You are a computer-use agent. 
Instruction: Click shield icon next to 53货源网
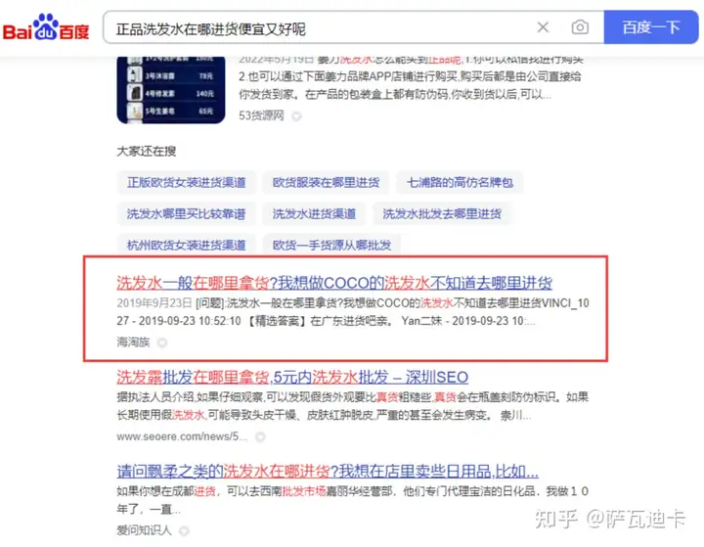(296, 116)
